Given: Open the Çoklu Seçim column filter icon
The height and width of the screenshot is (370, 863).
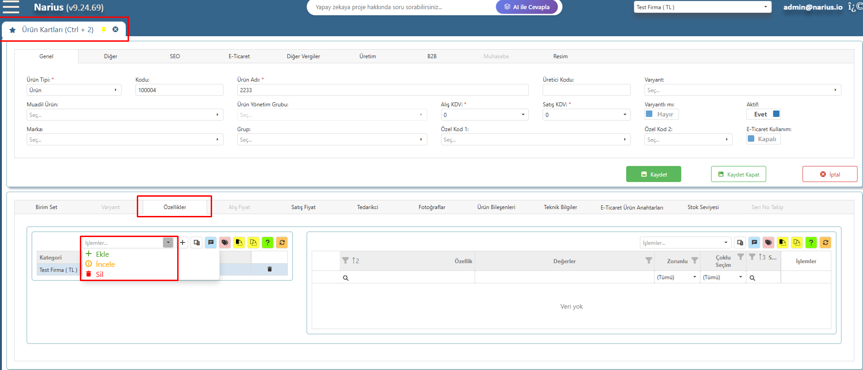Looking at the screenshot, I should pyautogui.click(x=740, y=257).
